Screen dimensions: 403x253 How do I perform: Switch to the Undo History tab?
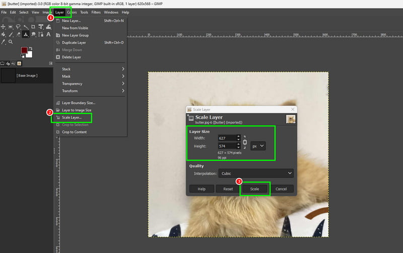click(13, 64)
